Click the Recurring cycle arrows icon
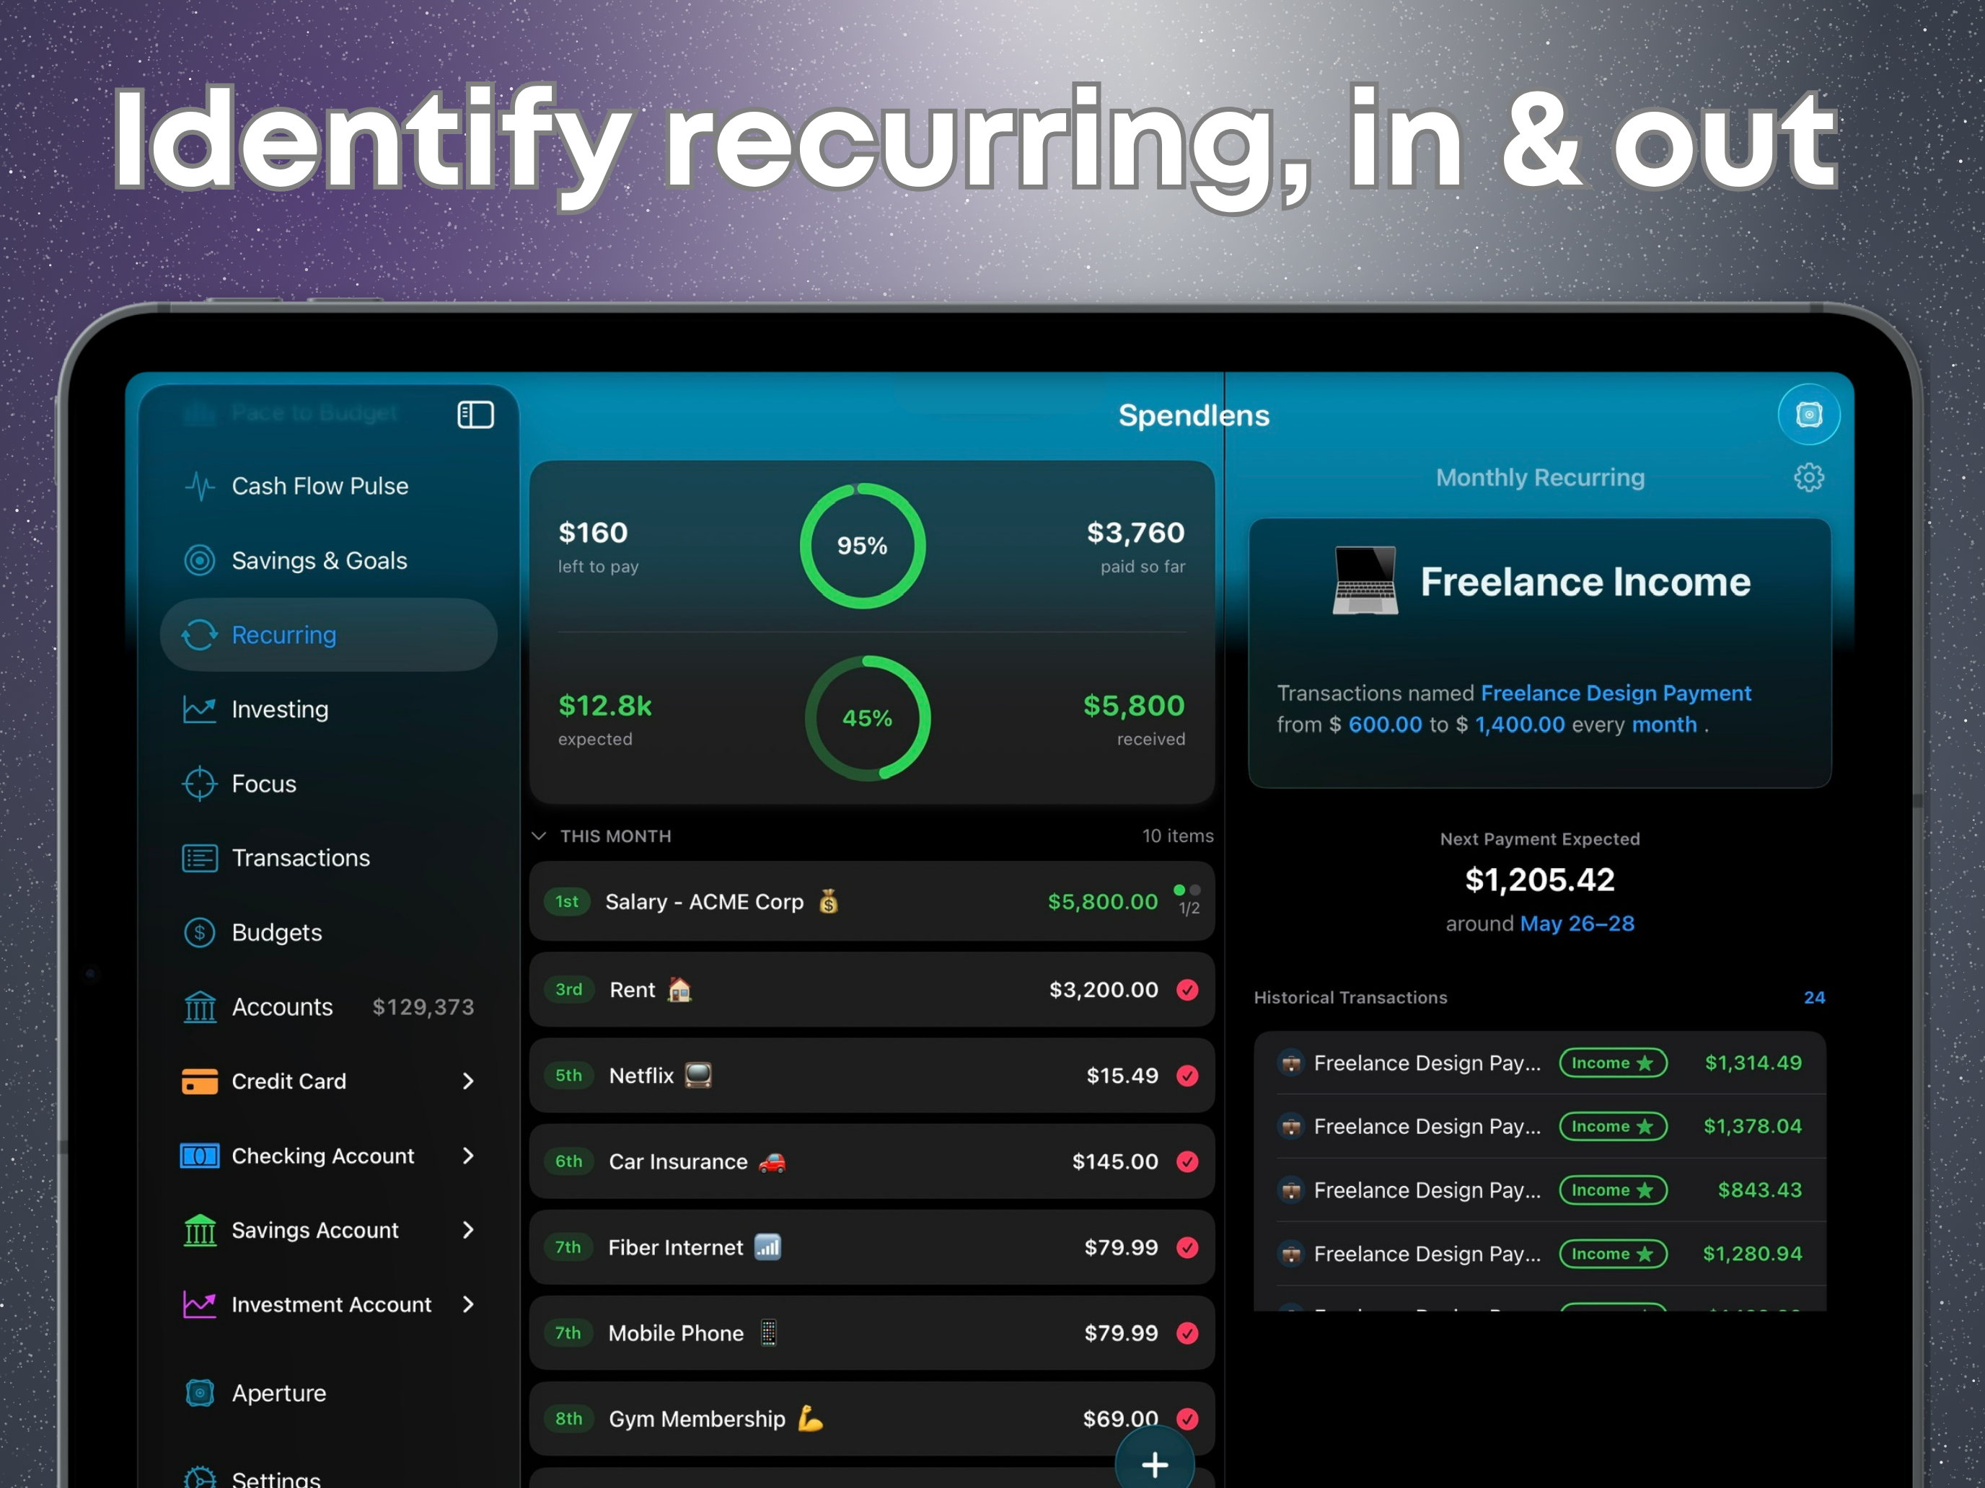Screen dimensions: 1985x1488 pyautogui.click(x=199, y=635)
